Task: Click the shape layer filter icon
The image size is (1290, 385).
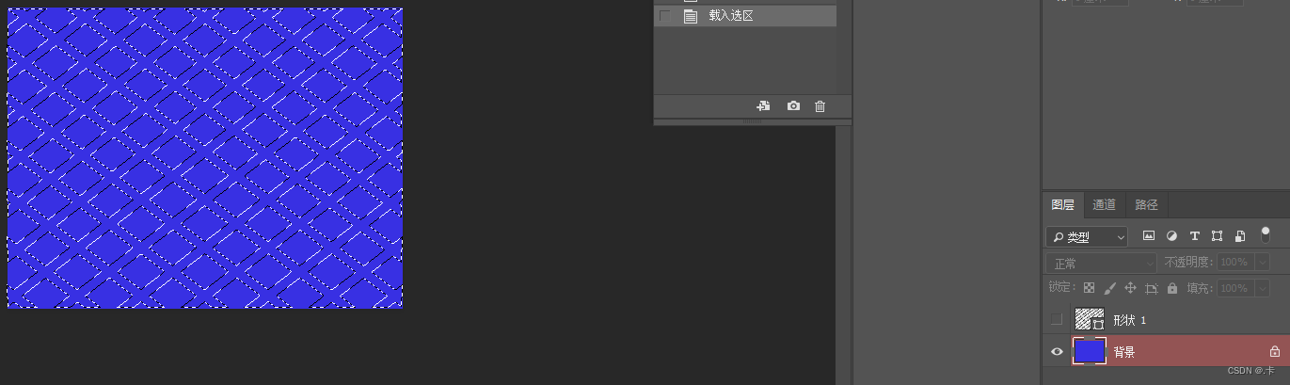Action: (x=1218, y=236)
